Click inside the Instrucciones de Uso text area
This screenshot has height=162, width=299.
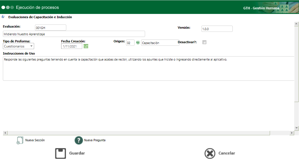[149, 68]
